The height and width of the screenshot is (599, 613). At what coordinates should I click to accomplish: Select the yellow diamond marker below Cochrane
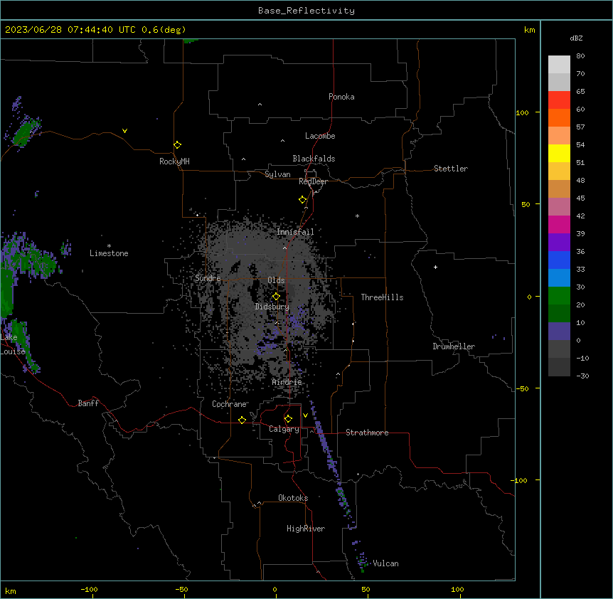pos(242,420)
